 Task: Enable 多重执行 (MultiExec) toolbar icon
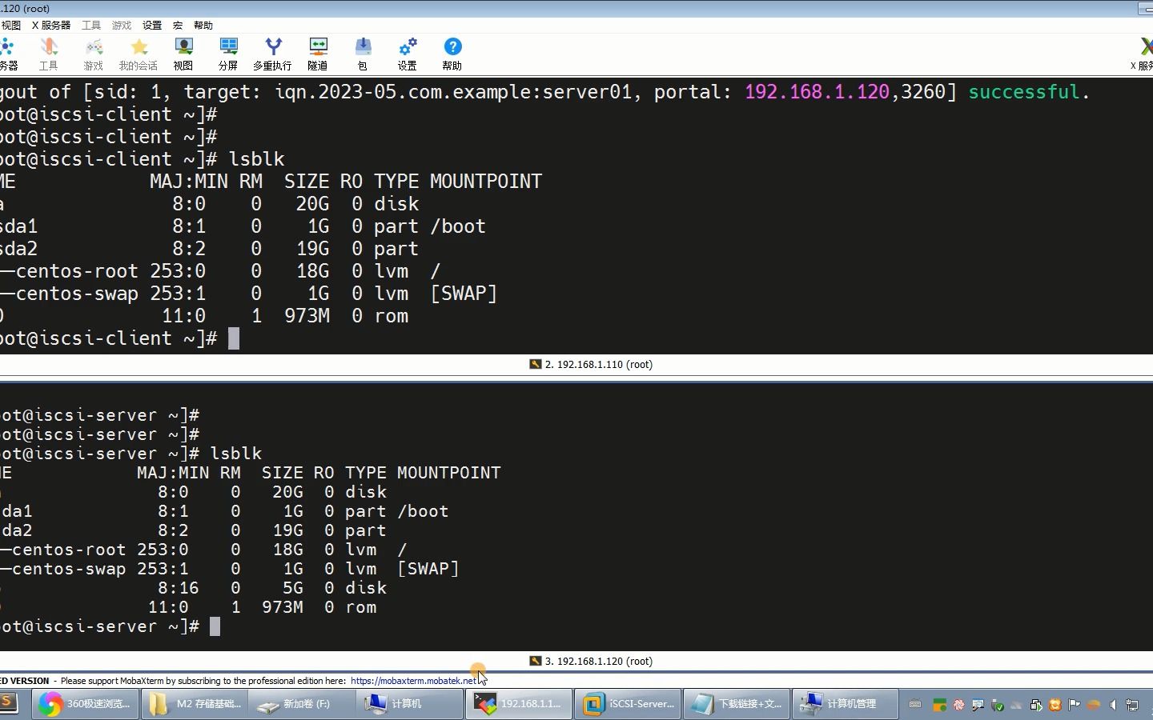coord(273,54)
